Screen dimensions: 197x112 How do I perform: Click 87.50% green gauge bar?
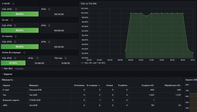click(x=13, y=63)
